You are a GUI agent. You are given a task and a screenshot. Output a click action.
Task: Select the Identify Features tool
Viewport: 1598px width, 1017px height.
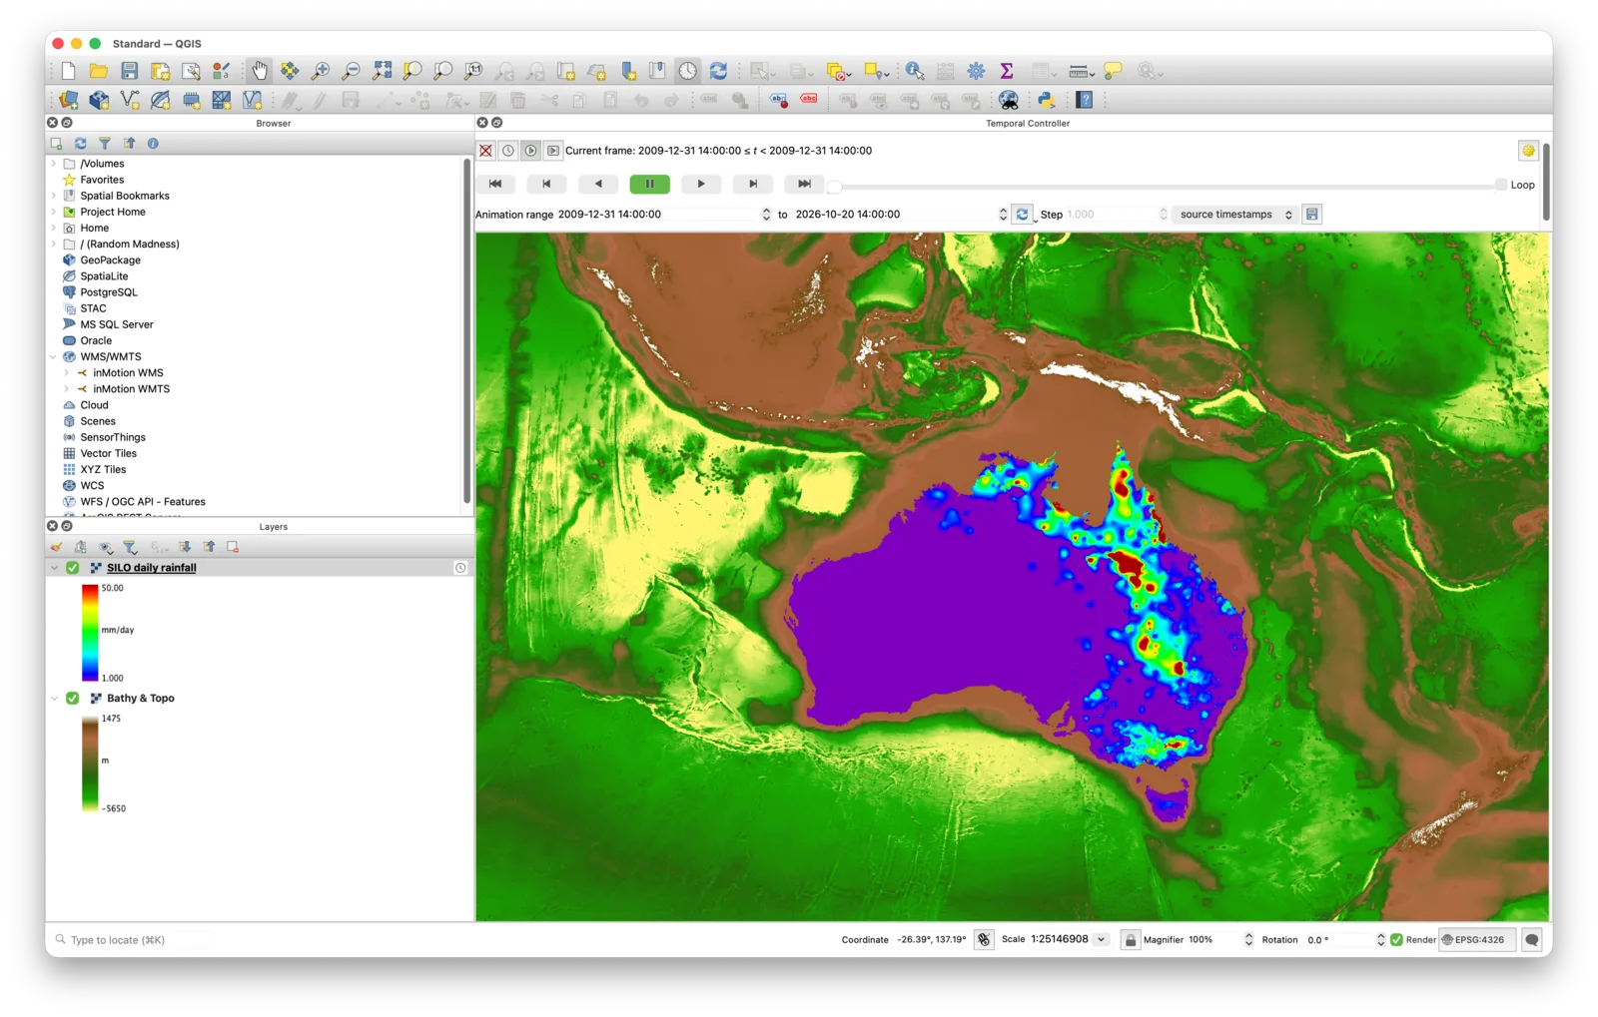tap(915, 71)
